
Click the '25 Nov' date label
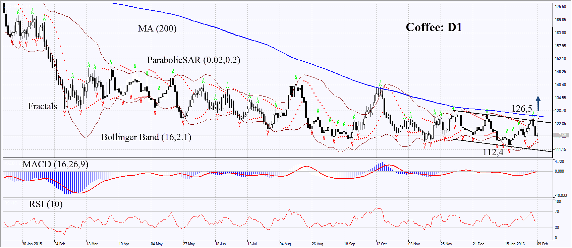(446, 244)
